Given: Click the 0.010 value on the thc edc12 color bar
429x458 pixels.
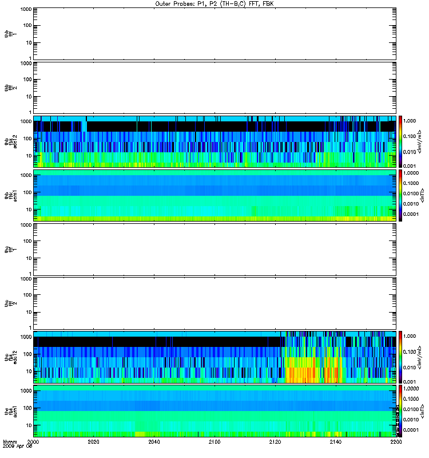Looking at the screenshot, I should 410,368.
